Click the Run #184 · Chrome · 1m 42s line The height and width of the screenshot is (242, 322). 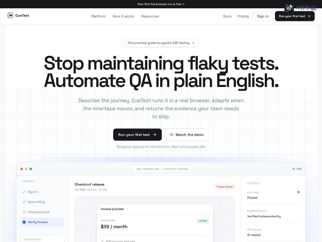[x=91, y=190]
